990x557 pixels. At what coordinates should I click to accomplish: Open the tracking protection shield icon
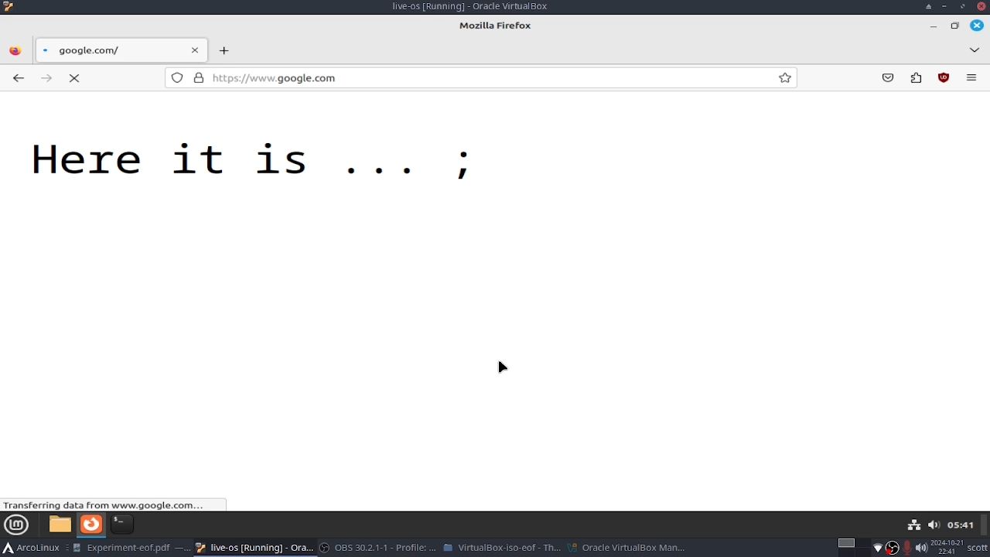[x=177, y=78]
